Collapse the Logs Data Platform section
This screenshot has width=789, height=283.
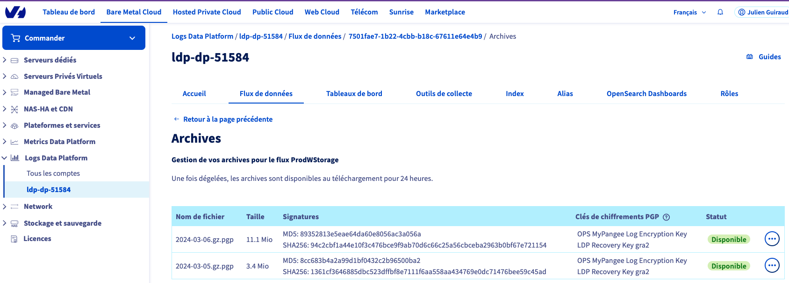tap(5, 158)
